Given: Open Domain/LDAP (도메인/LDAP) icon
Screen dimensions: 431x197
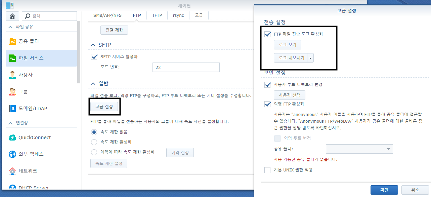Looking at the screenshot, I should tap(12, 108).
